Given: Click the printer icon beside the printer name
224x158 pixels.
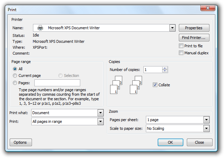Looking at the screenshot, I should 40,28.
